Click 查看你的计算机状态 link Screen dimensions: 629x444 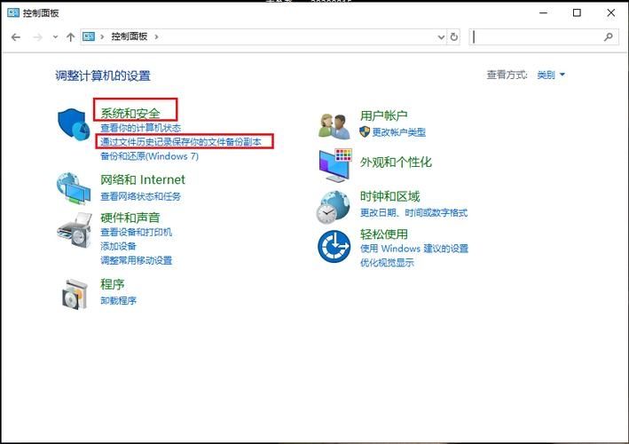click(140, 128)
